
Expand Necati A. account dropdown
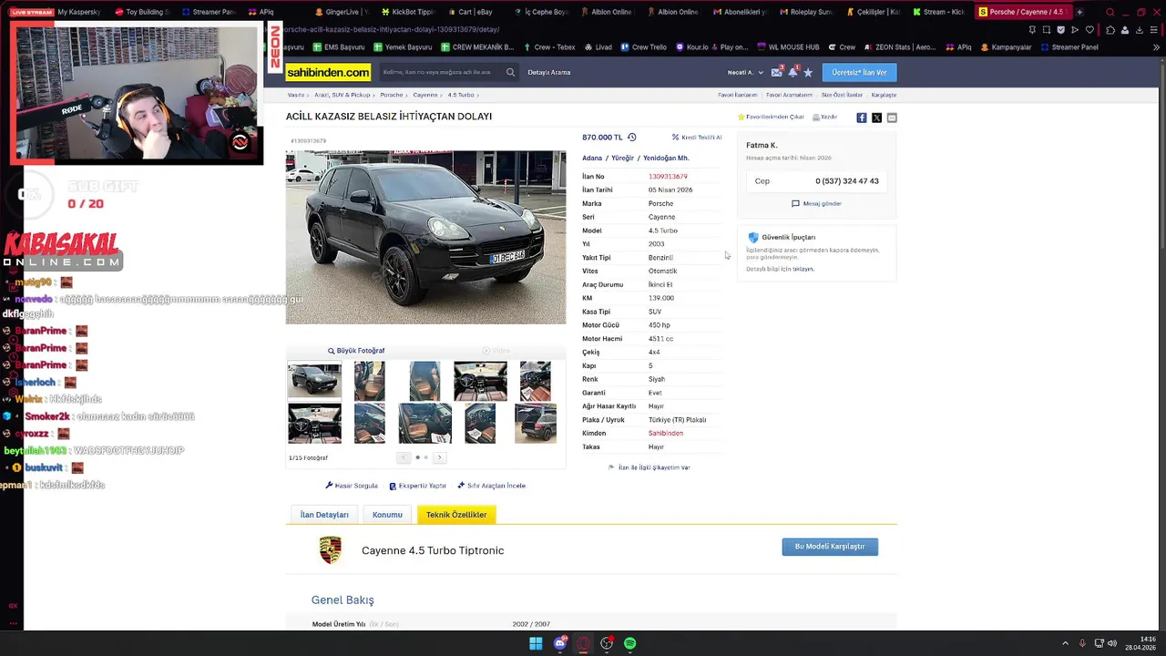(x=745, y=72)
